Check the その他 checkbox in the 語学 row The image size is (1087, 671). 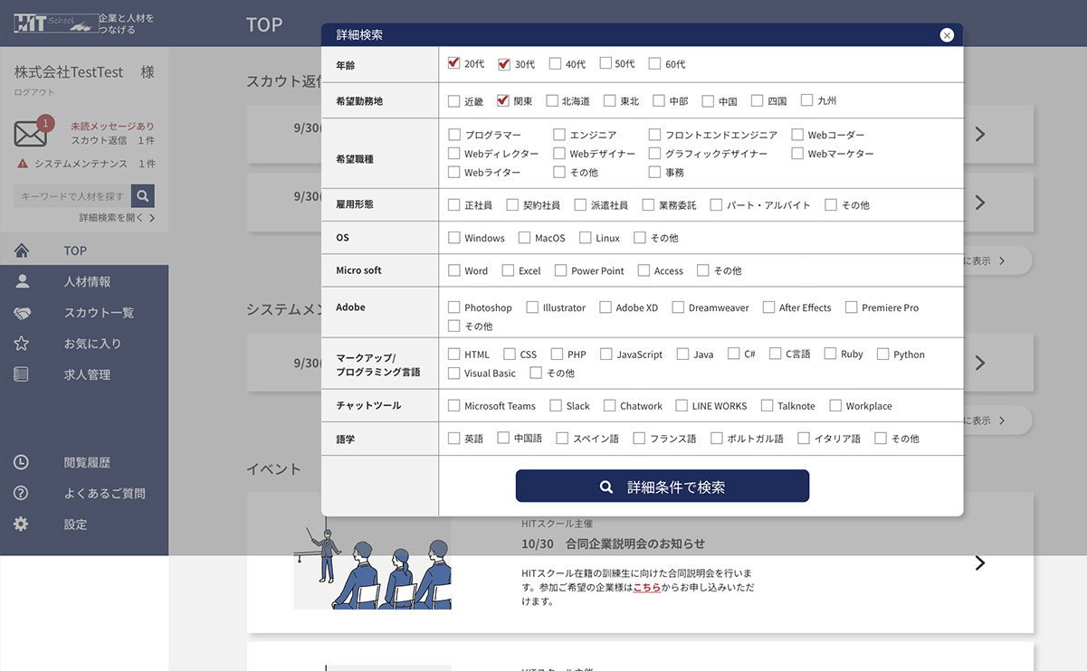click(x=881, y=439)
